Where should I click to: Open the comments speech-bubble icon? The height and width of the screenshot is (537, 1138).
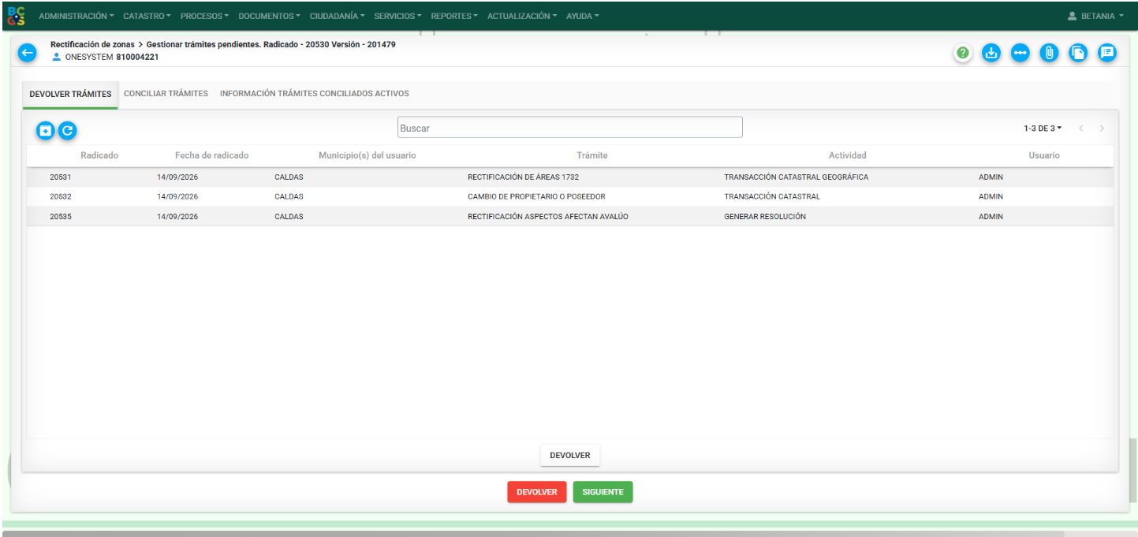click(x=1107, y=53)
